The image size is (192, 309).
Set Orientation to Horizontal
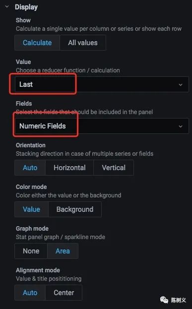pos(69,168)
